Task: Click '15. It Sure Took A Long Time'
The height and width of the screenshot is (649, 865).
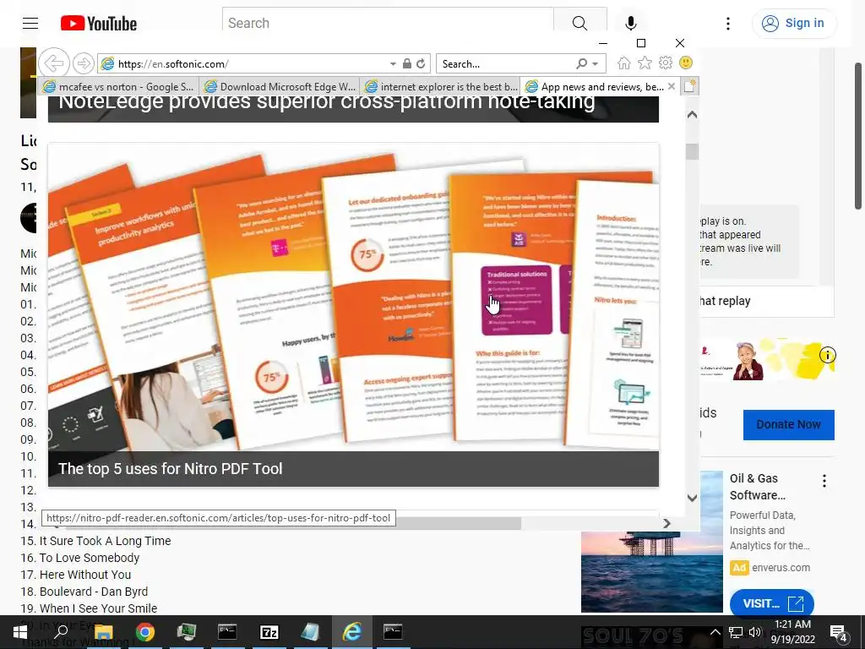Action: (x=95, y=541)
